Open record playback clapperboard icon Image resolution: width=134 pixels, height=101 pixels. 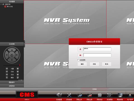(100, 95)
